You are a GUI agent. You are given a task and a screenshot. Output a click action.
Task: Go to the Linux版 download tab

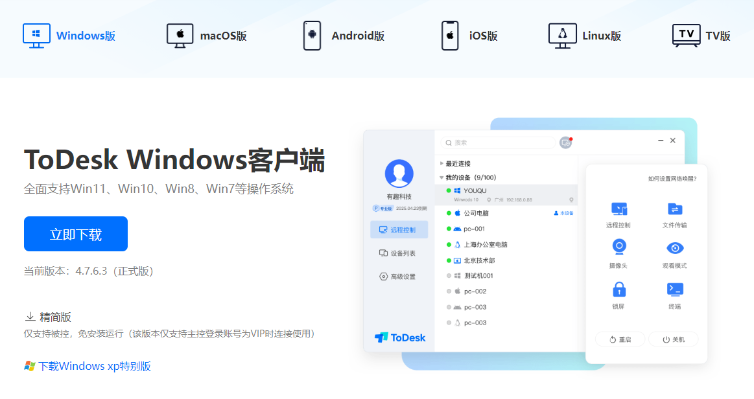tap(585, 36)
